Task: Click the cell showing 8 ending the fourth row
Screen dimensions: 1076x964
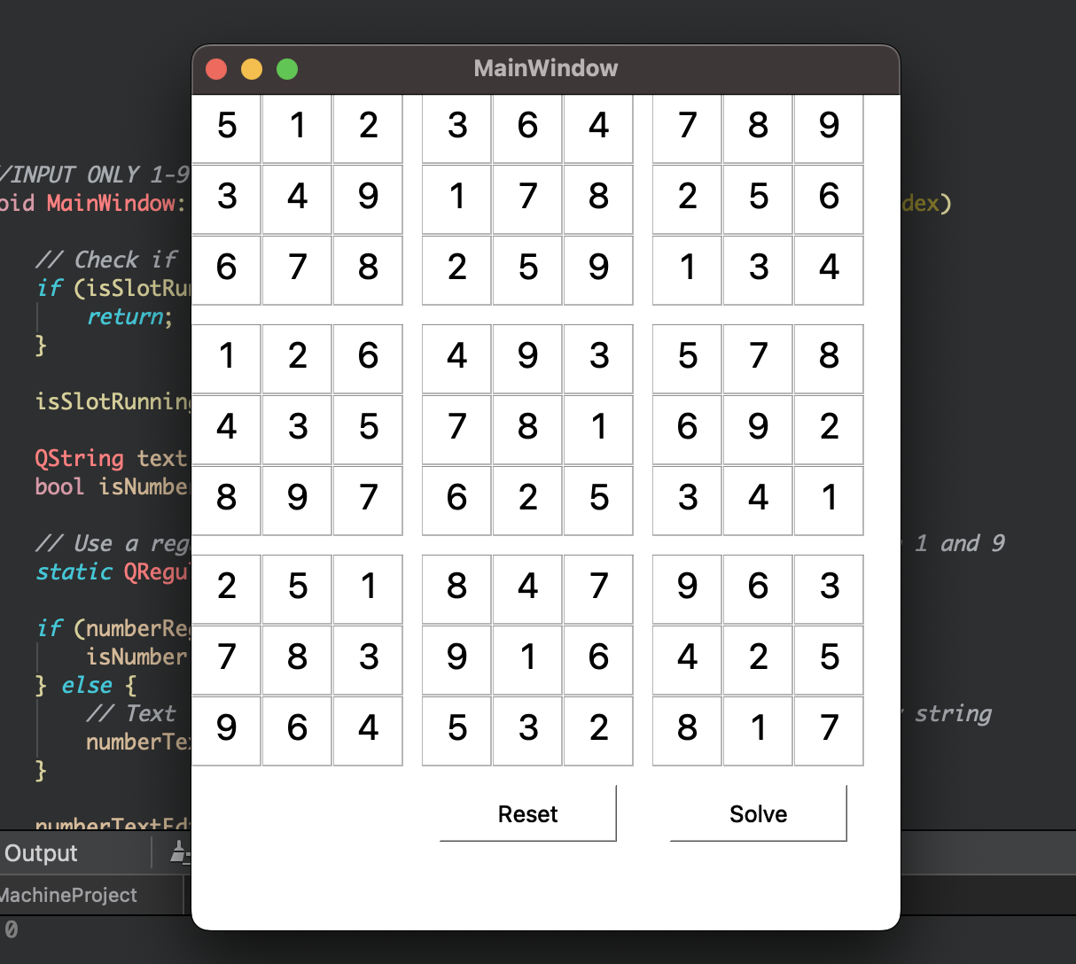Action: [828, 358]
